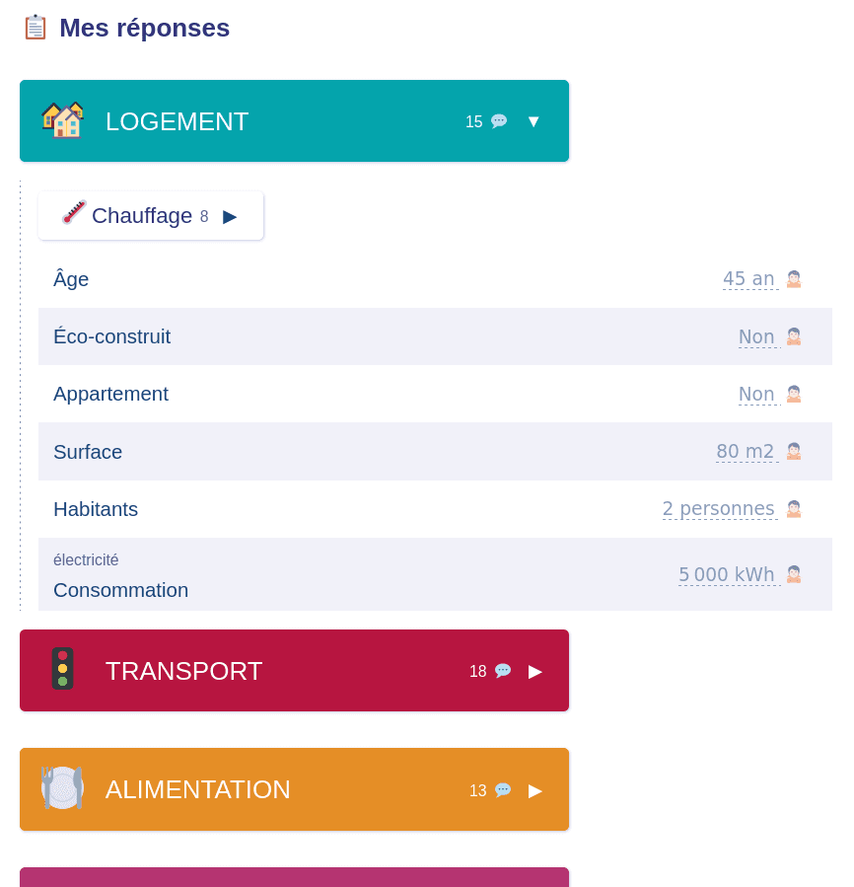Click the clipboard icon beside Mes réponses
Viewport: 854px width, 887px height.
[x=36, y=28]
